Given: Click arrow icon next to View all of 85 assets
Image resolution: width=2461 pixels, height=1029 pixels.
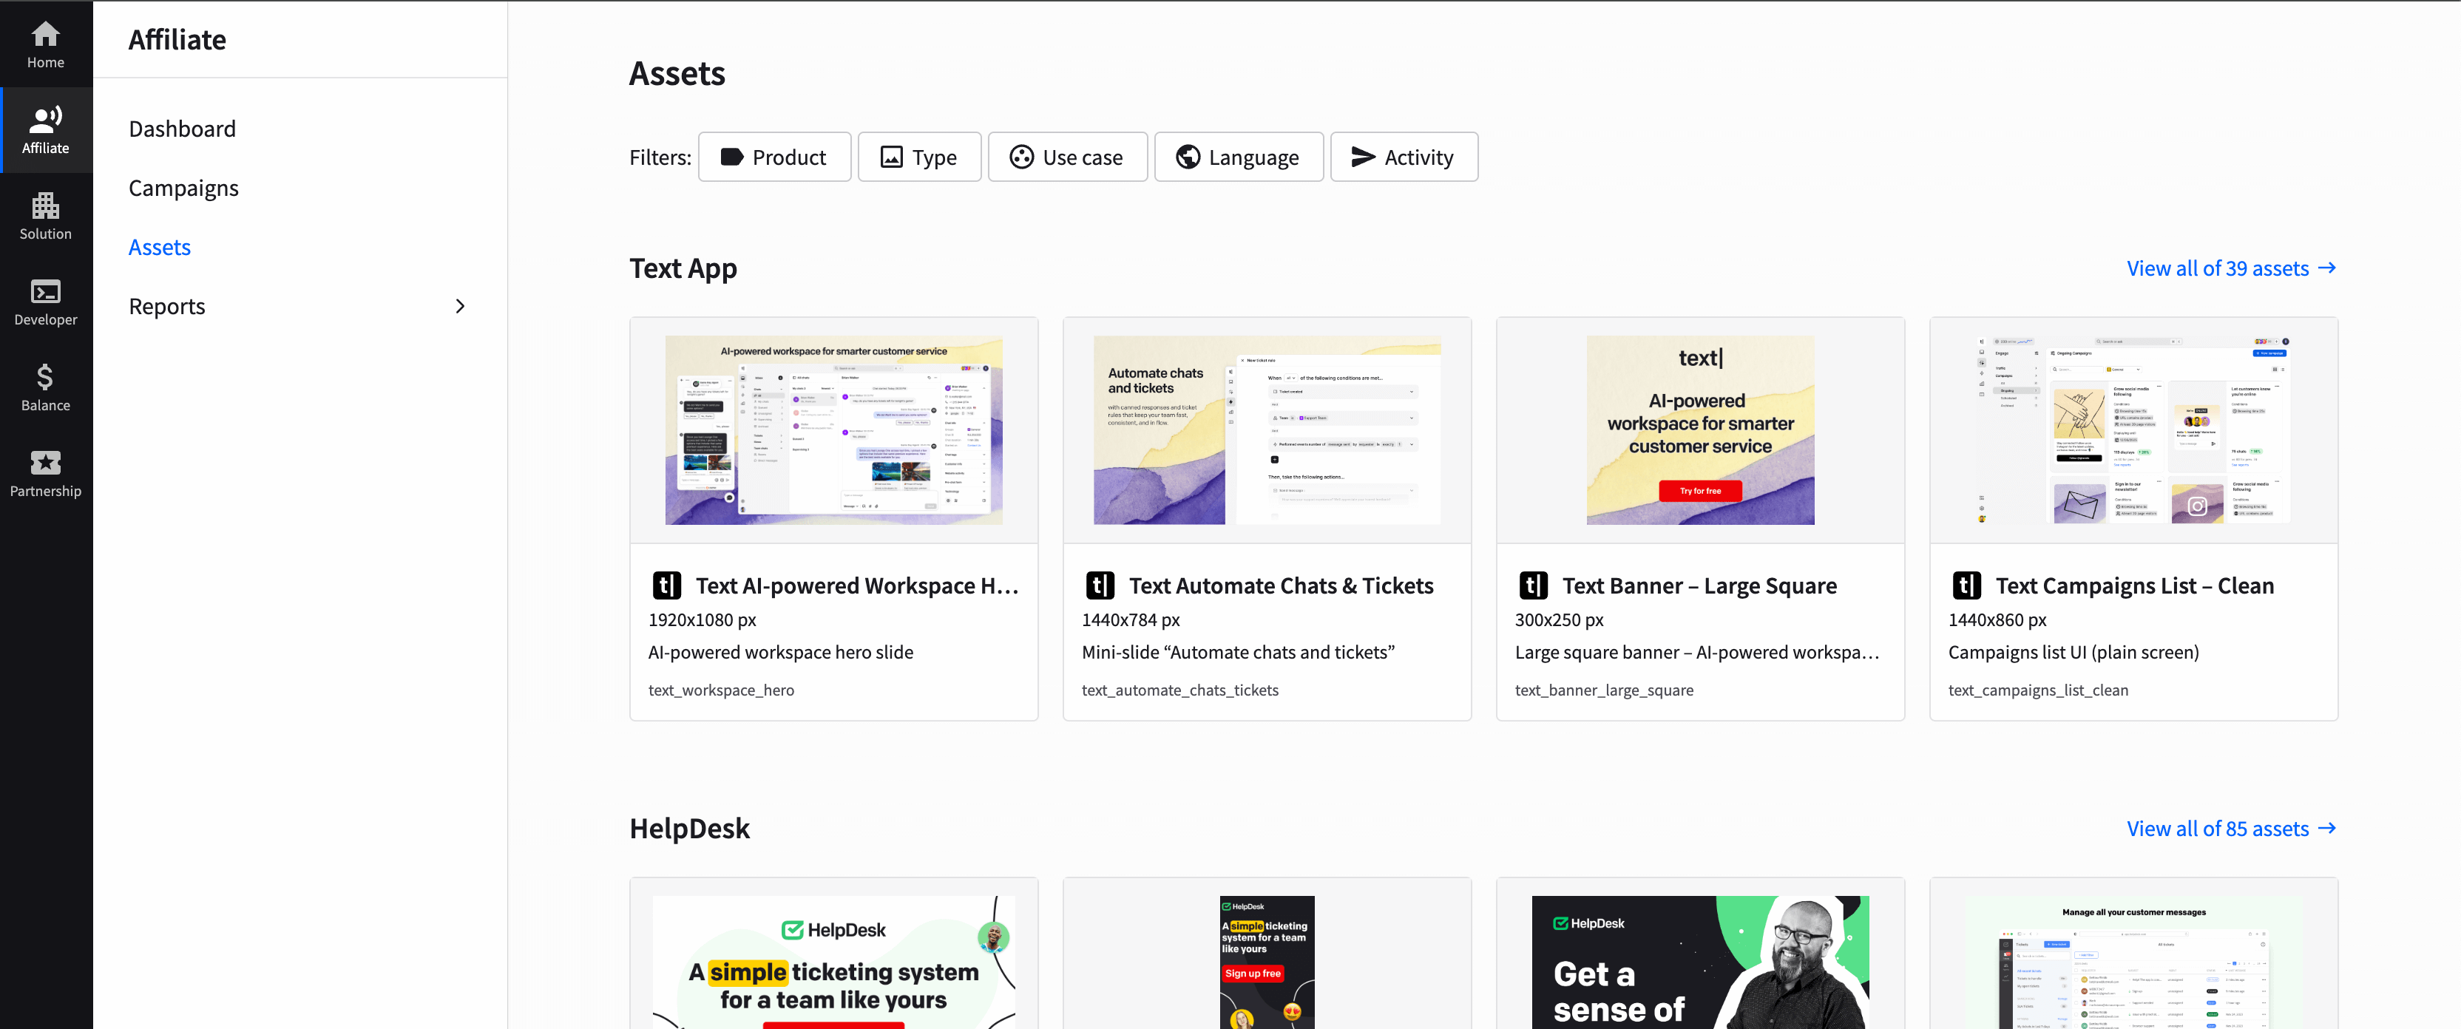Looking at the screenshot, I should tap(2327, 827).
